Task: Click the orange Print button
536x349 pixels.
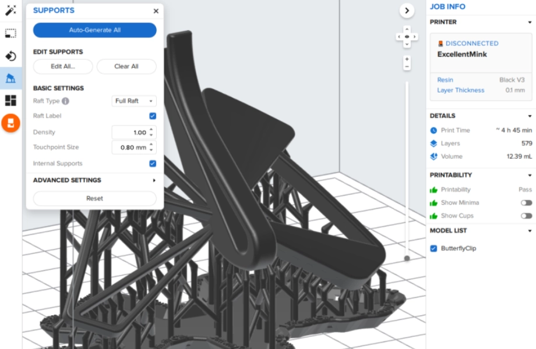Action: click(x=10, y=123)
